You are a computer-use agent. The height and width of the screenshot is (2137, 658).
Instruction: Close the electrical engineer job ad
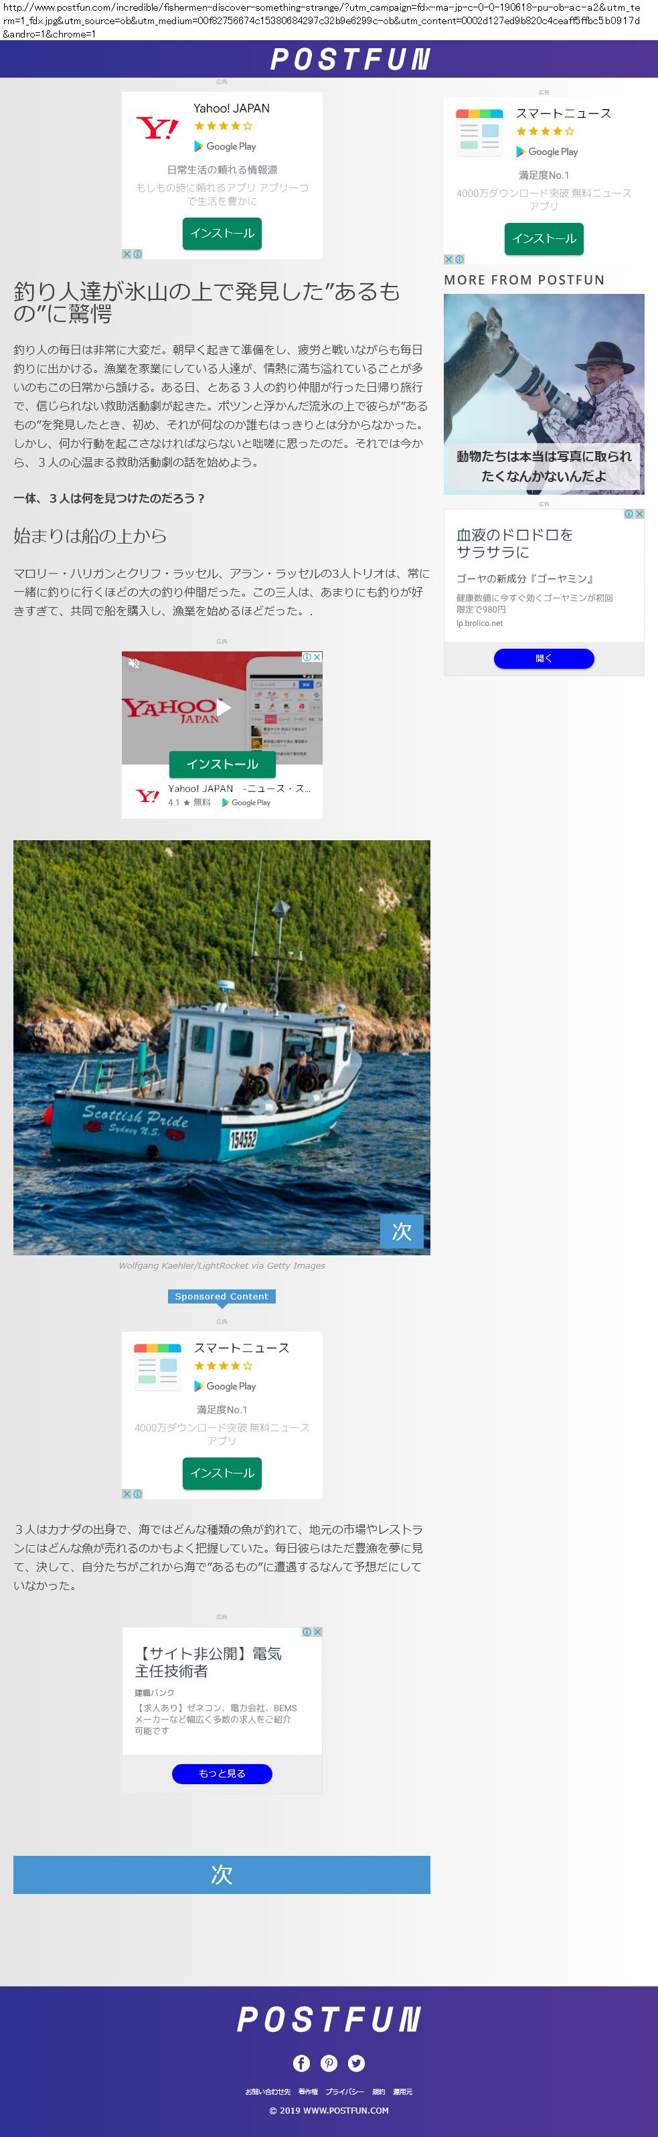tap(317, 1631)
